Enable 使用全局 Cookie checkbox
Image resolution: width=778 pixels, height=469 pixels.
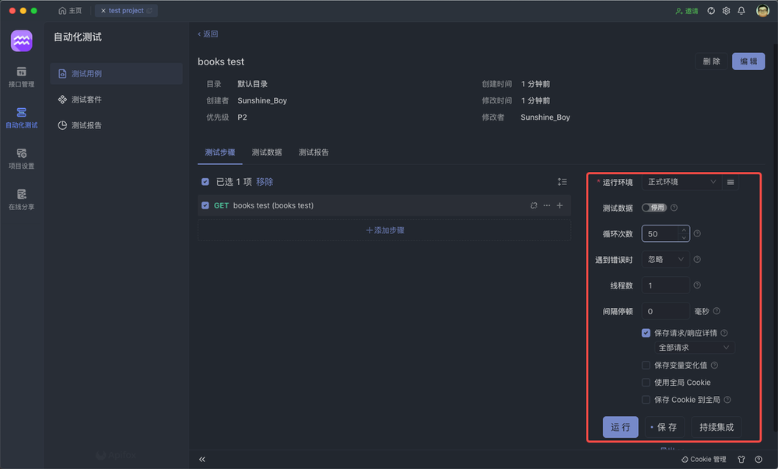coord(646,383)
